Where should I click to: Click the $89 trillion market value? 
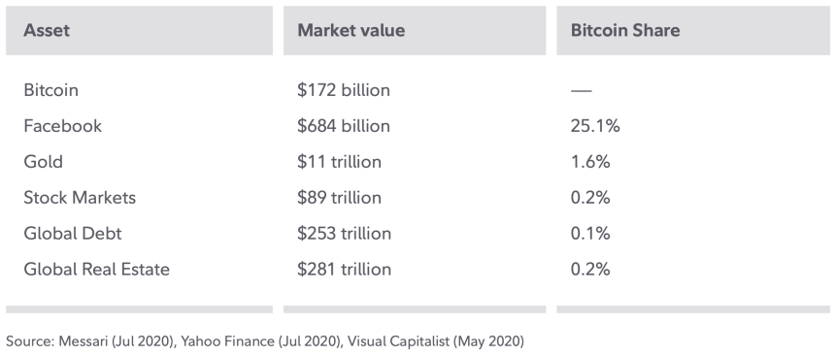339,198
